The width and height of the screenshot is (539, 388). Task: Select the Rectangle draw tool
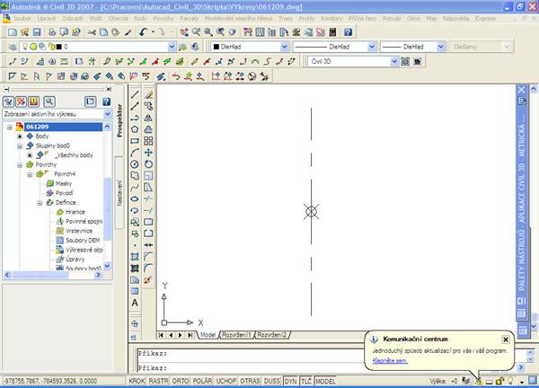pyautogui.click(x=135, y=141)
